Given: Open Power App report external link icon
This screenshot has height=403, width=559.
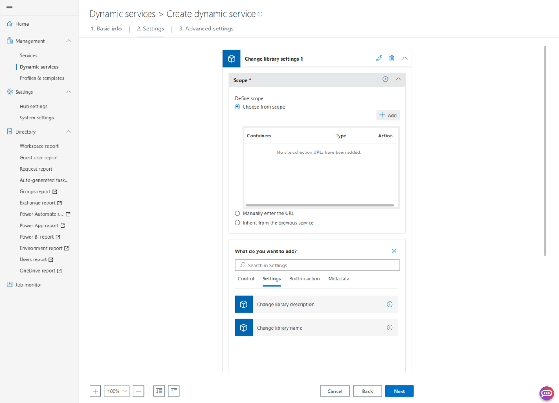Looking at the screenshot, I should tap(63, 226).
